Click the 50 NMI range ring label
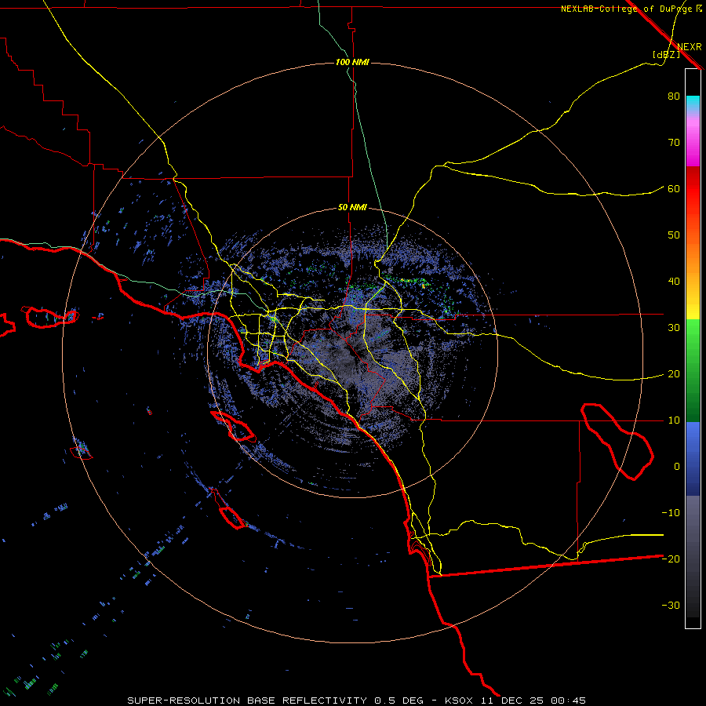Image resolution: width=706 pixels, height=706 pixels. pyautogui.click(x=352, y=208)
